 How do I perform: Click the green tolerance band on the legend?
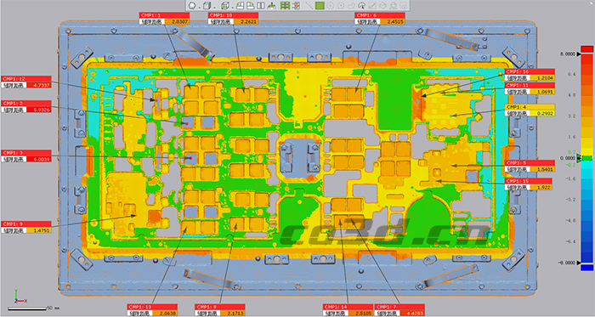click(x=586, y=158)
